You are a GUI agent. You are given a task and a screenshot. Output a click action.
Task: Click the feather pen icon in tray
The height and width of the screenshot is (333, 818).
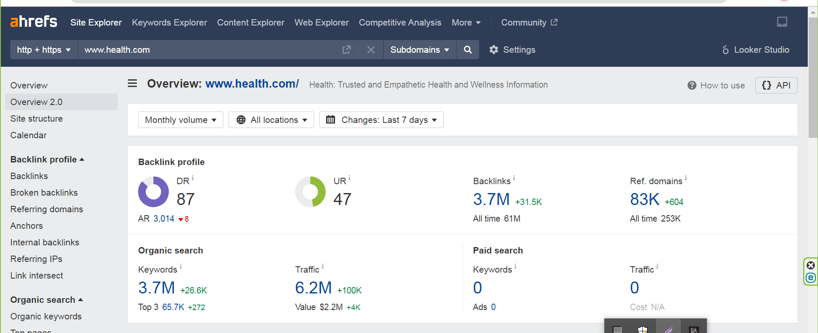tap(668, 329)
